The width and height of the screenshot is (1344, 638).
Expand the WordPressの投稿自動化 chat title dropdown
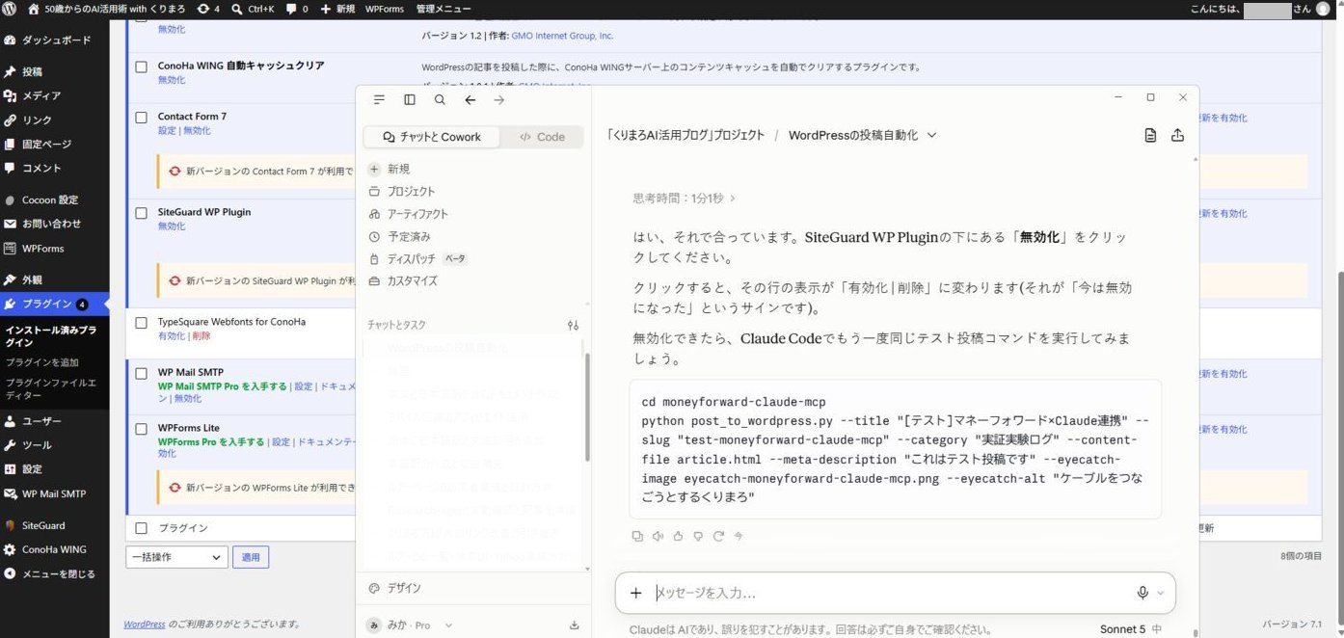click(x=931, y=136)
